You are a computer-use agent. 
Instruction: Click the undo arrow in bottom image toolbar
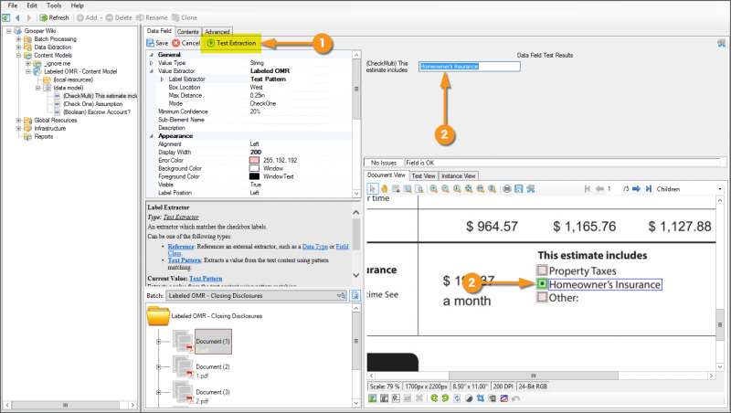pos(515,398)
